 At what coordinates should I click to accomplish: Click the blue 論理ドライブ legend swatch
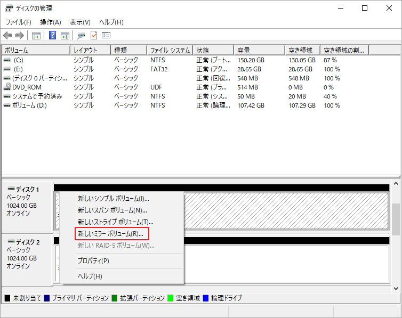coord(206,298)
